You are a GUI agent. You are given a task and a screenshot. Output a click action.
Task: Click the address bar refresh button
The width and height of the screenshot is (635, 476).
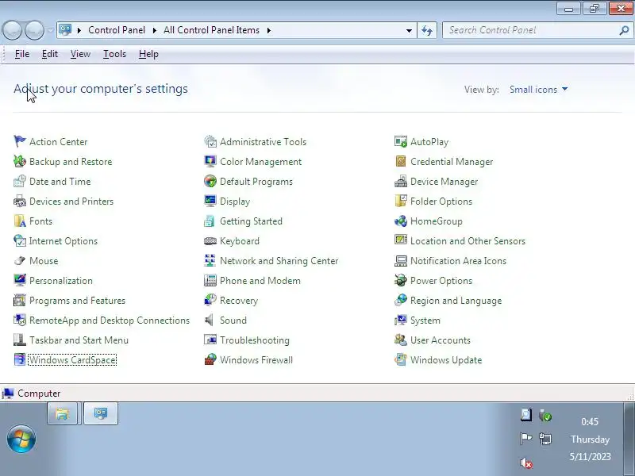427,30
